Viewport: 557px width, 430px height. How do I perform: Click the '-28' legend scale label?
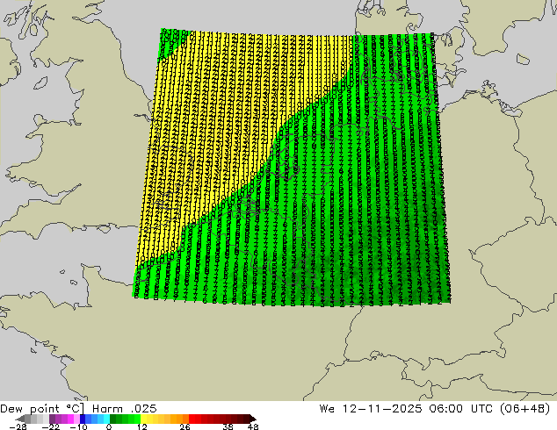pyautogui.click(x=18, y=426)
